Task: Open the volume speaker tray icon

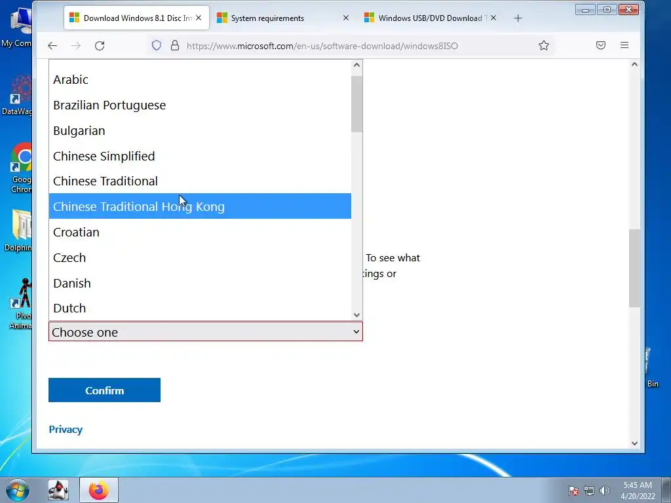Action: pyautogui.click(x=604, y=491)
